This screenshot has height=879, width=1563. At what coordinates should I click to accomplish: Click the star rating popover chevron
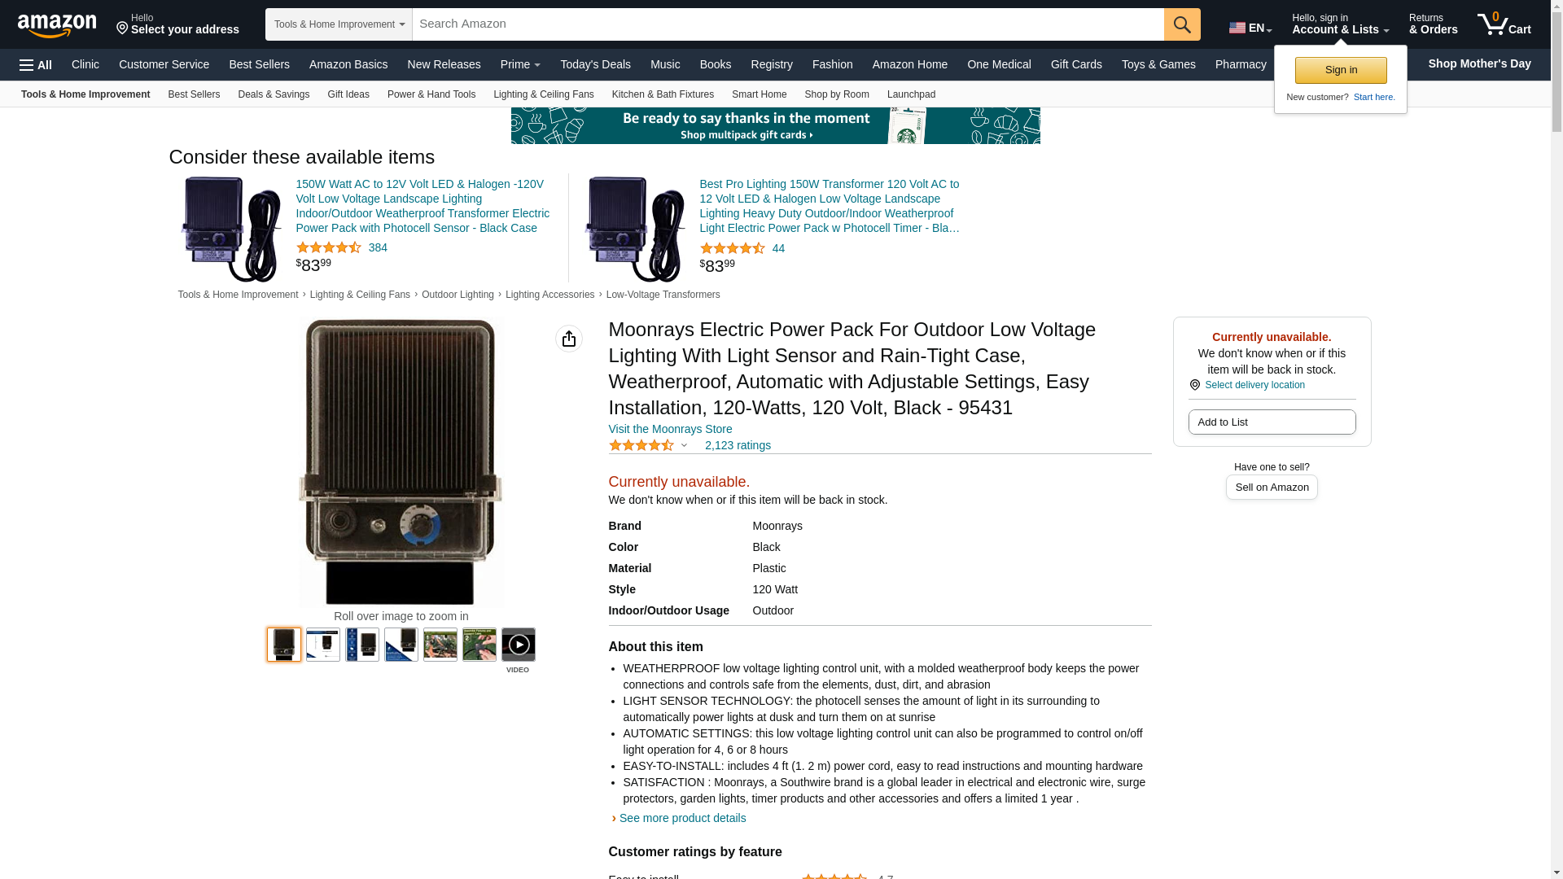click(x=684, y=445)
